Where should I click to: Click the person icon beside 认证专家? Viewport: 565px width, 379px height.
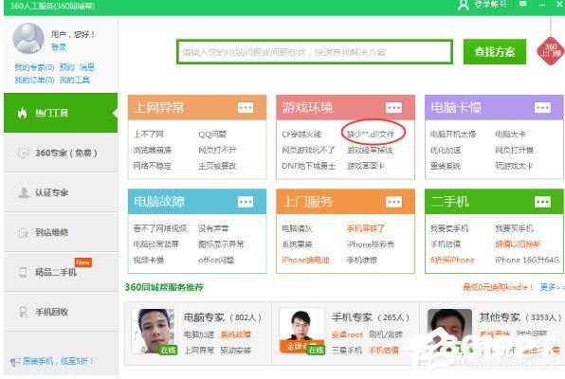point(24,192)
